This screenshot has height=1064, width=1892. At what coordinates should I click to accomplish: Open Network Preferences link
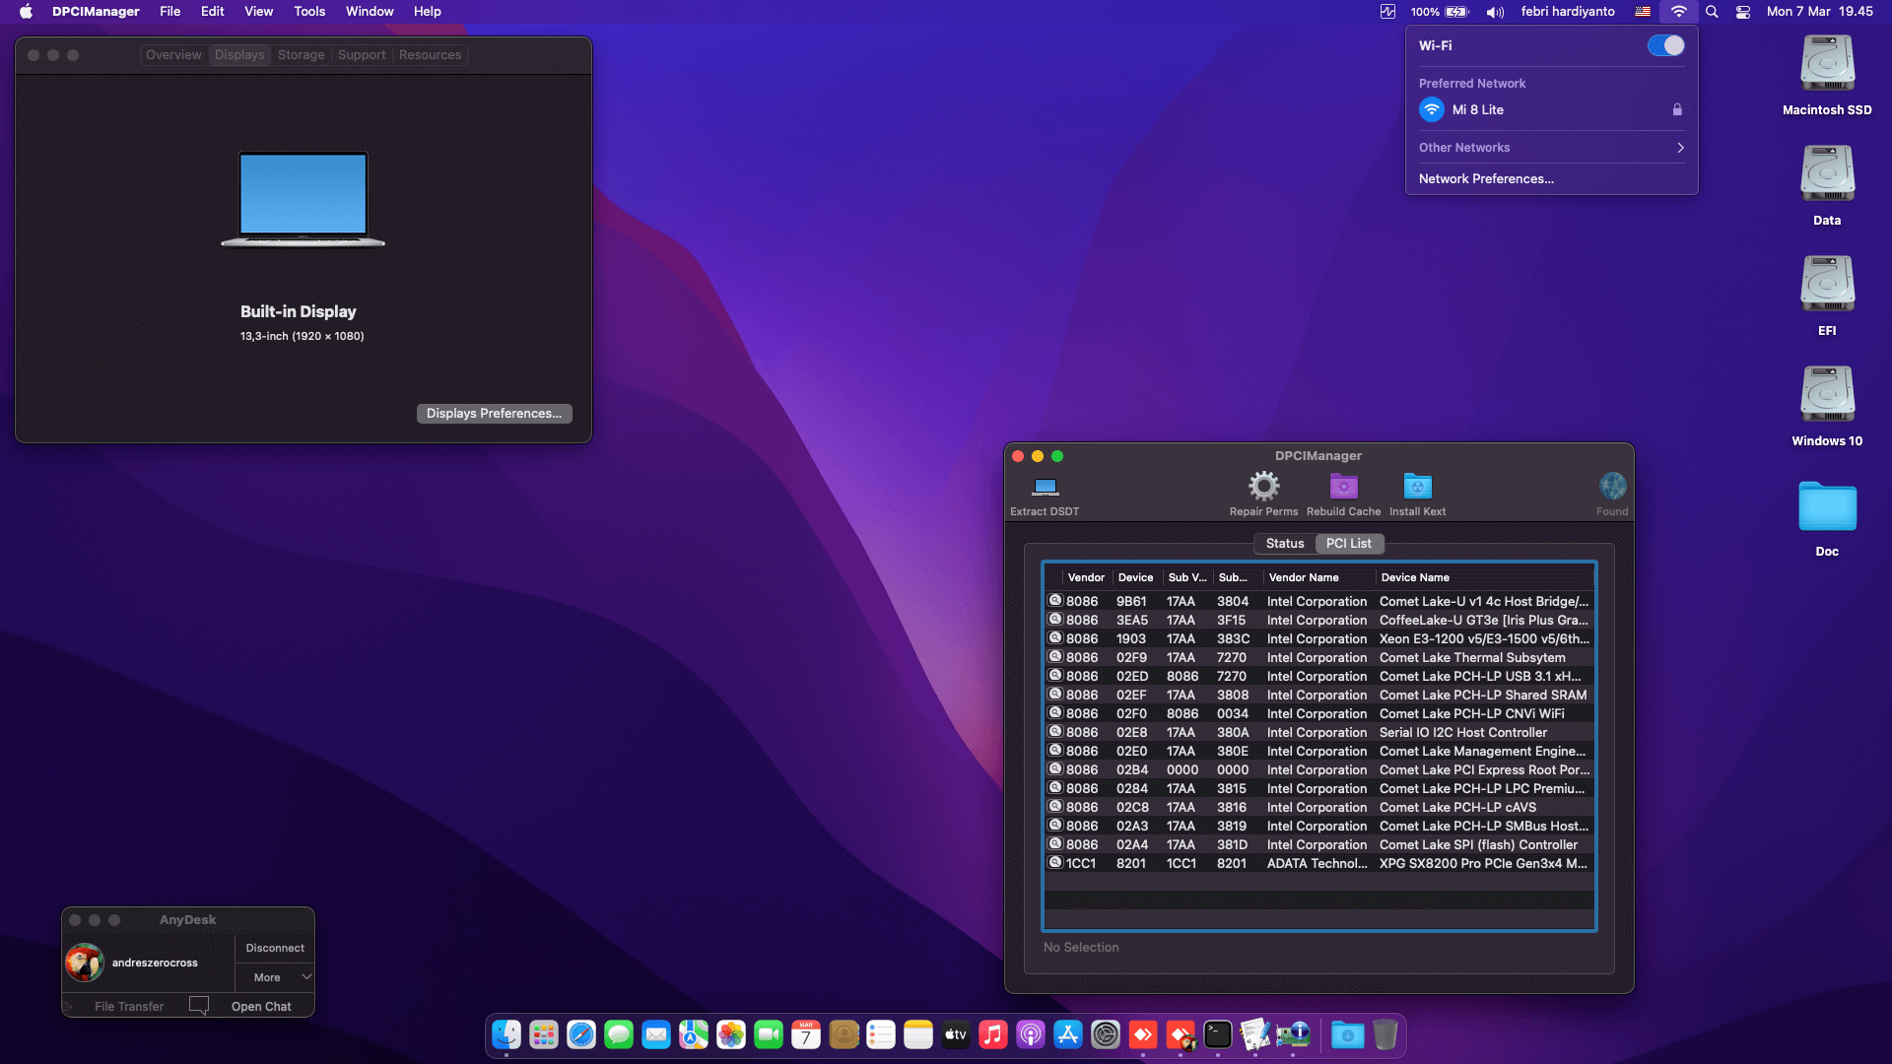tap(1486, 179)
